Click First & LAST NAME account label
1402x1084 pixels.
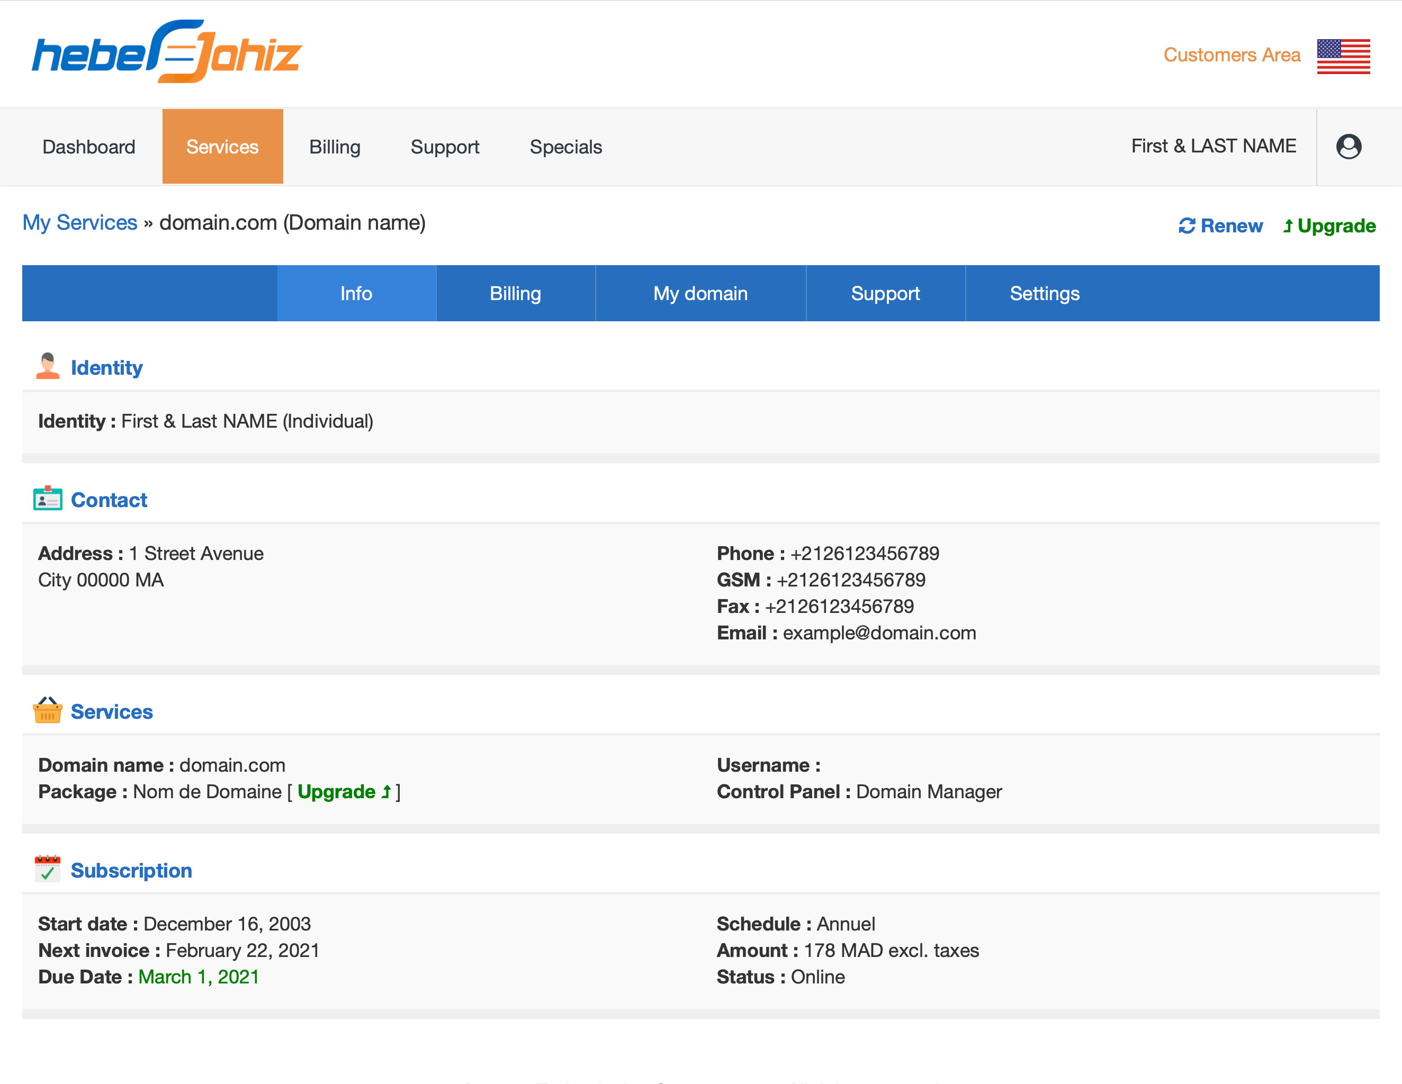(1214, 146)
